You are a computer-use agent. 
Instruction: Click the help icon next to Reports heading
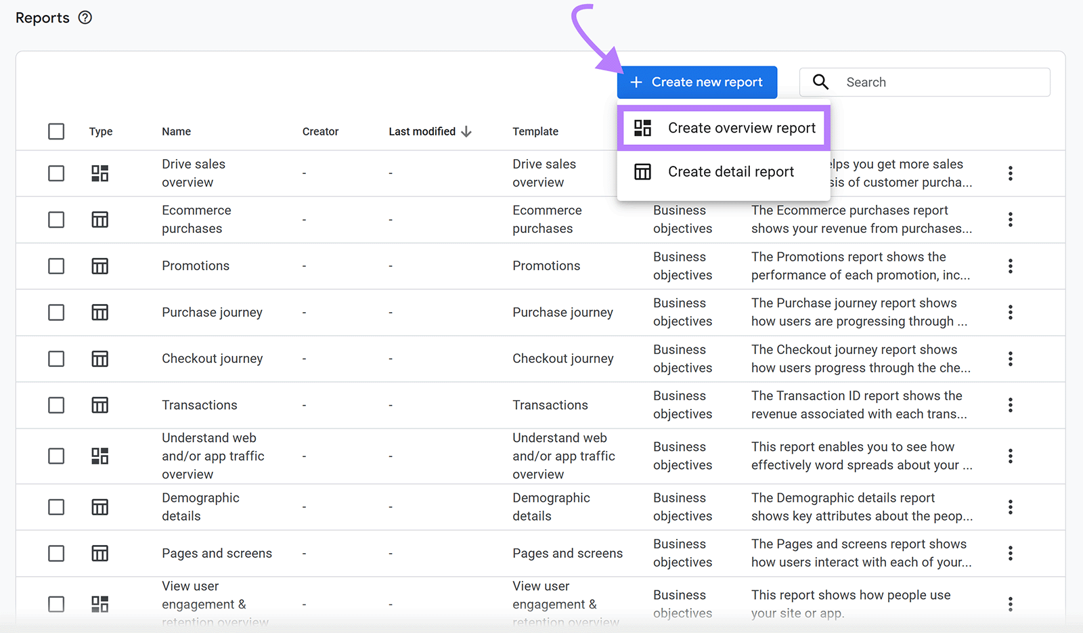(x=85, y=18)
